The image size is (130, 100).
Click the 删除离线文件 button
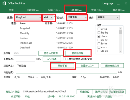(x=112, y=66)
